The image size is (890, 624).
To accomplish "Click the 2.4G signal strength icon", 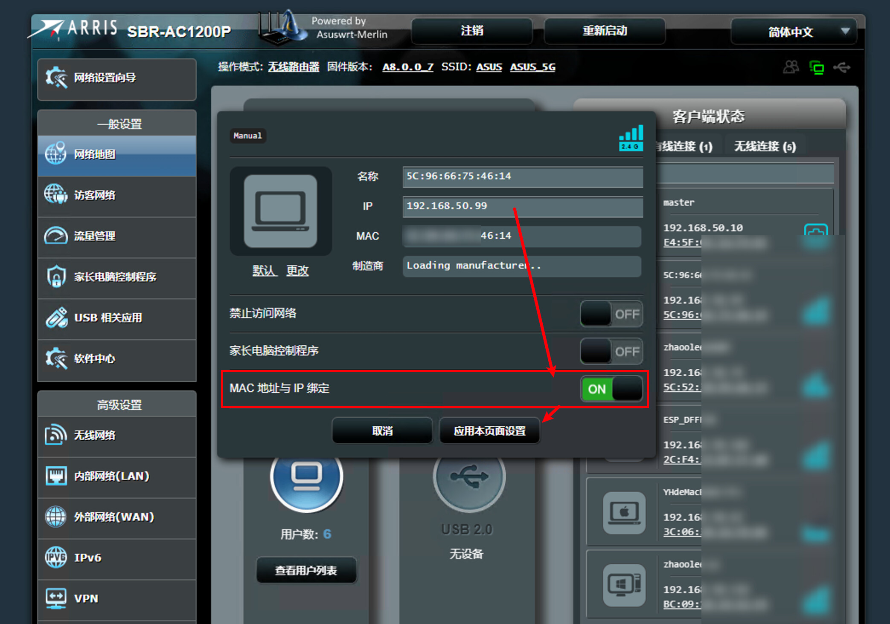I will pos(631,138).
